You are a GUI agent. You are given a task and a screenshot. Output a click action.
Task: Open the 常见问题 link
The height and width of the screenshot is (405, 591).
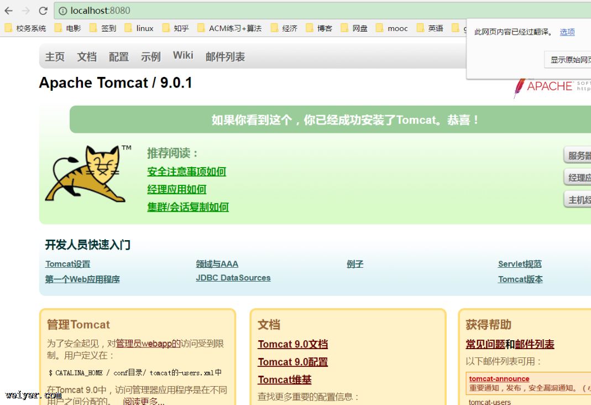coord(485,344)
